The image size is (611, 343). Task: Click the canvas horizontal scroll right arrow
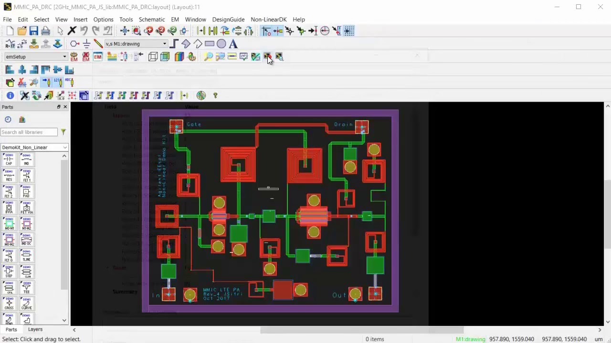(600, 330)
